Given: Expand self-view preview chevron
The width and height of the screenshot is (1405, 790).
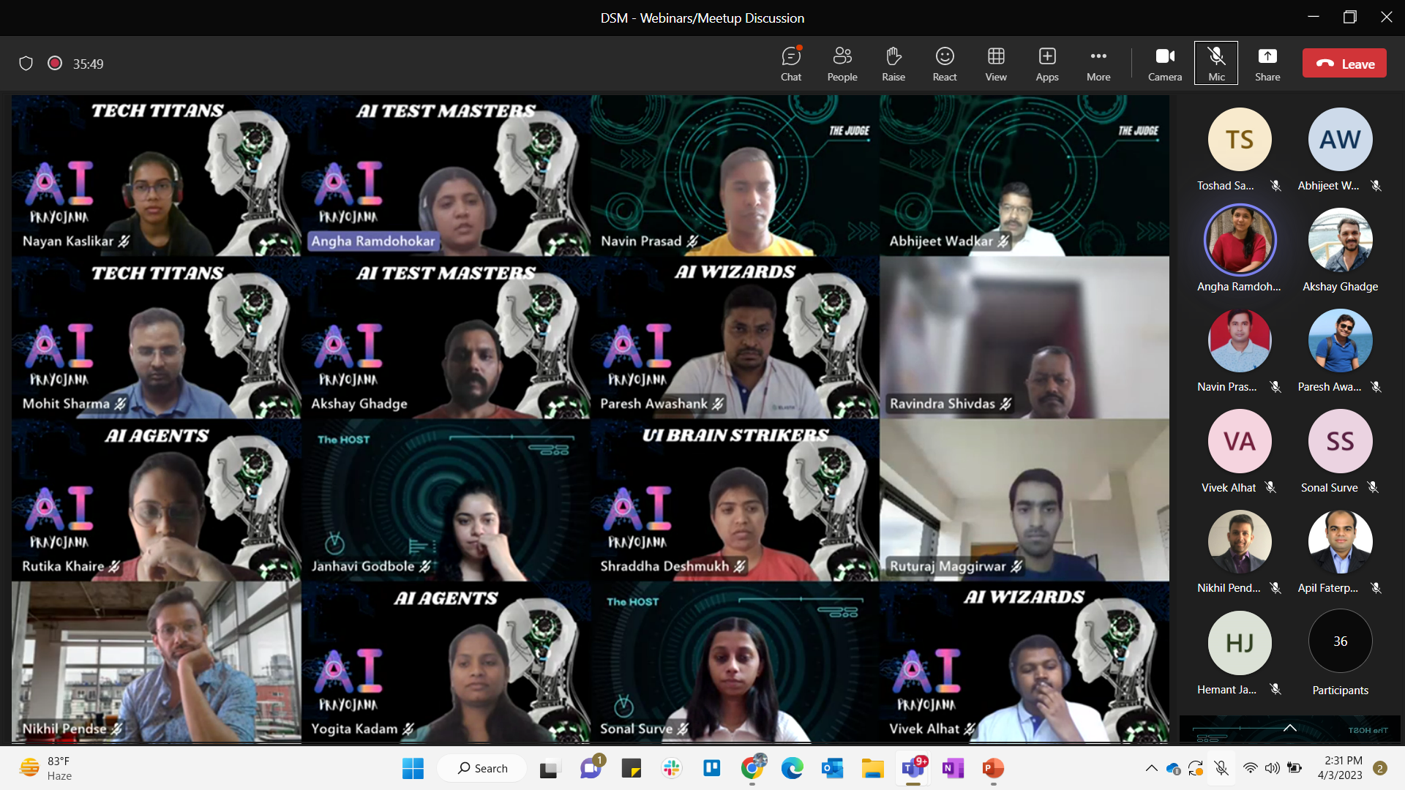Looking at the screenshot, I should (1289, 728).
